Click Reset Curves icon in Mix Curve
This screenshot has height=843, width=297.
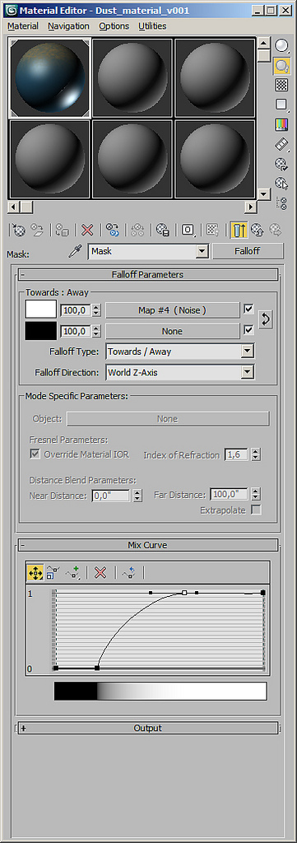[129, 573]
